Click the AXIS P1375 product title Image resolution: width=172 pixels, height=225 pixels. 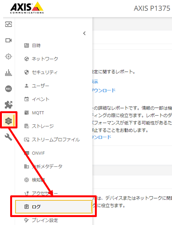click(x=152, y=8)
